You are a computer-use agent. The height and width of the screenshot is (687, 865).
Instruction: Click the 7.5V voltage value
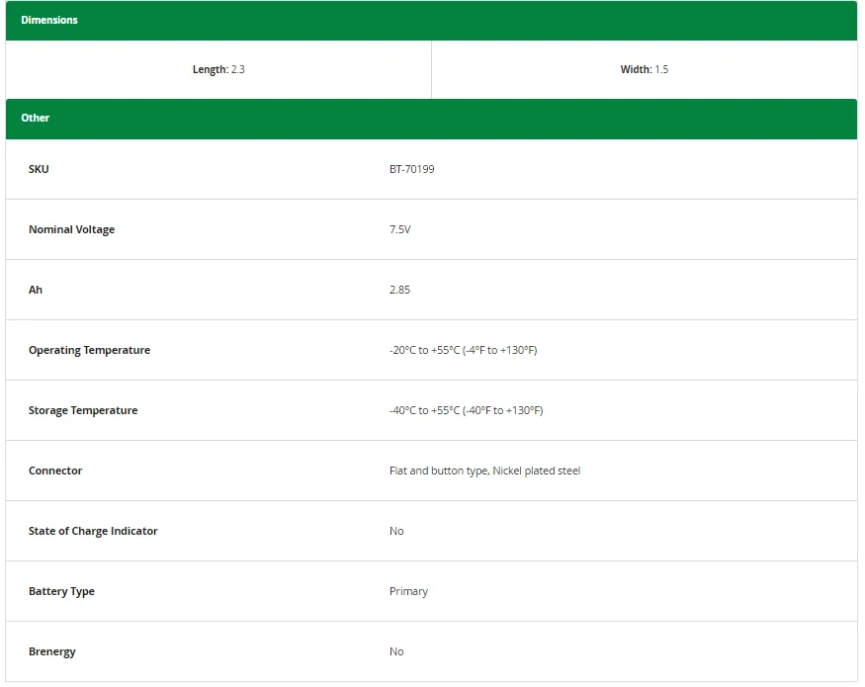pyautogui.click(x=399, y=229)
